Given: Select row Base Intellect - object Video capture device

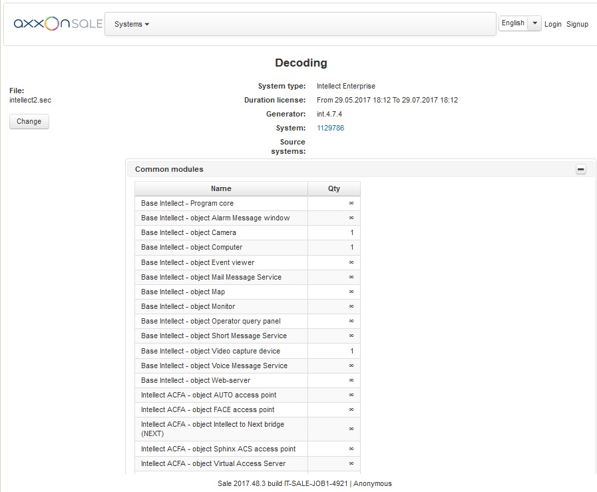Looking at the screenshot, I should [247, 351].
